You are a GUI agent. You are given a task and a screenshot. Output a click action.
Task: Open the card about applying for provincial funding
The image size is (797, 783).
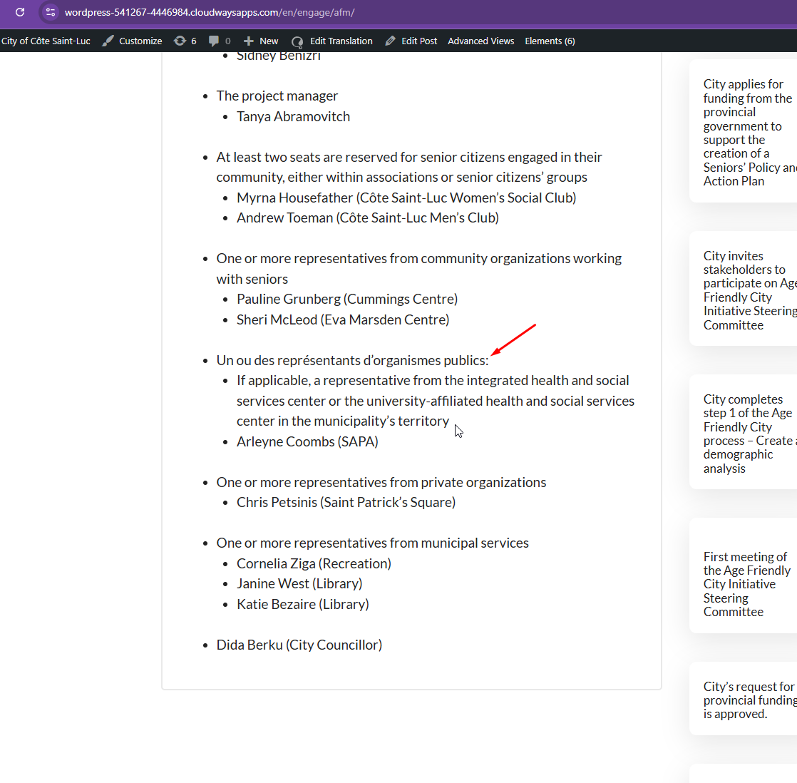[x=743, y=132]
